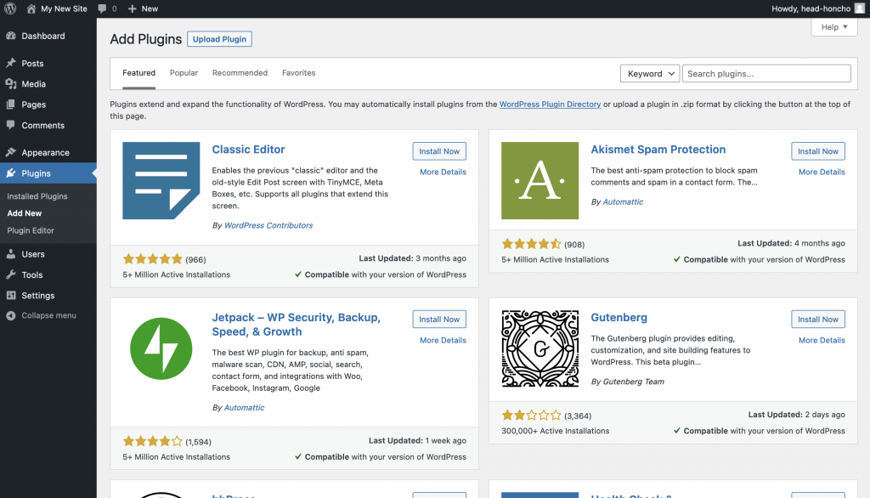The image size is (870, 498).
Task: Switch to the Recommended tab
Action: click(x=240, y=73)
